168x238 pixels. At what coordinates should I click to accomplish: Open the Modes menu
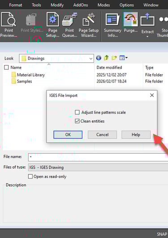[x=103, y=5]
